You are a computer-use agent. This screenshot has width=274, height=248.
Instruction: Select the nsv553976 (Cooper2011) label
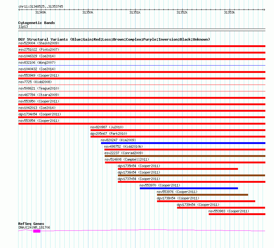[x=177, y=192]
